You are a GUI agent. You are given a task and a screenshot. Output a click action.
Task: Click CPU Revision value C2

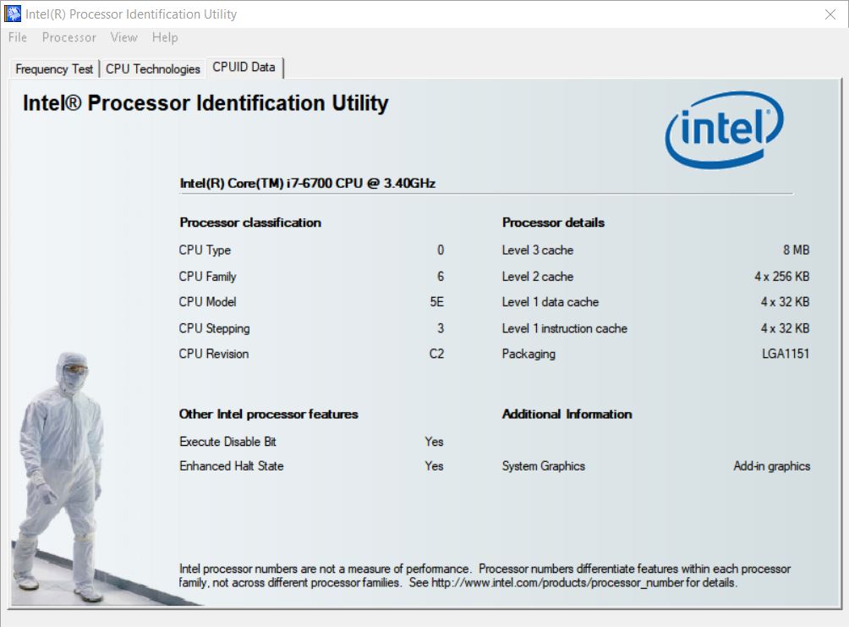(x=437, y=354)
